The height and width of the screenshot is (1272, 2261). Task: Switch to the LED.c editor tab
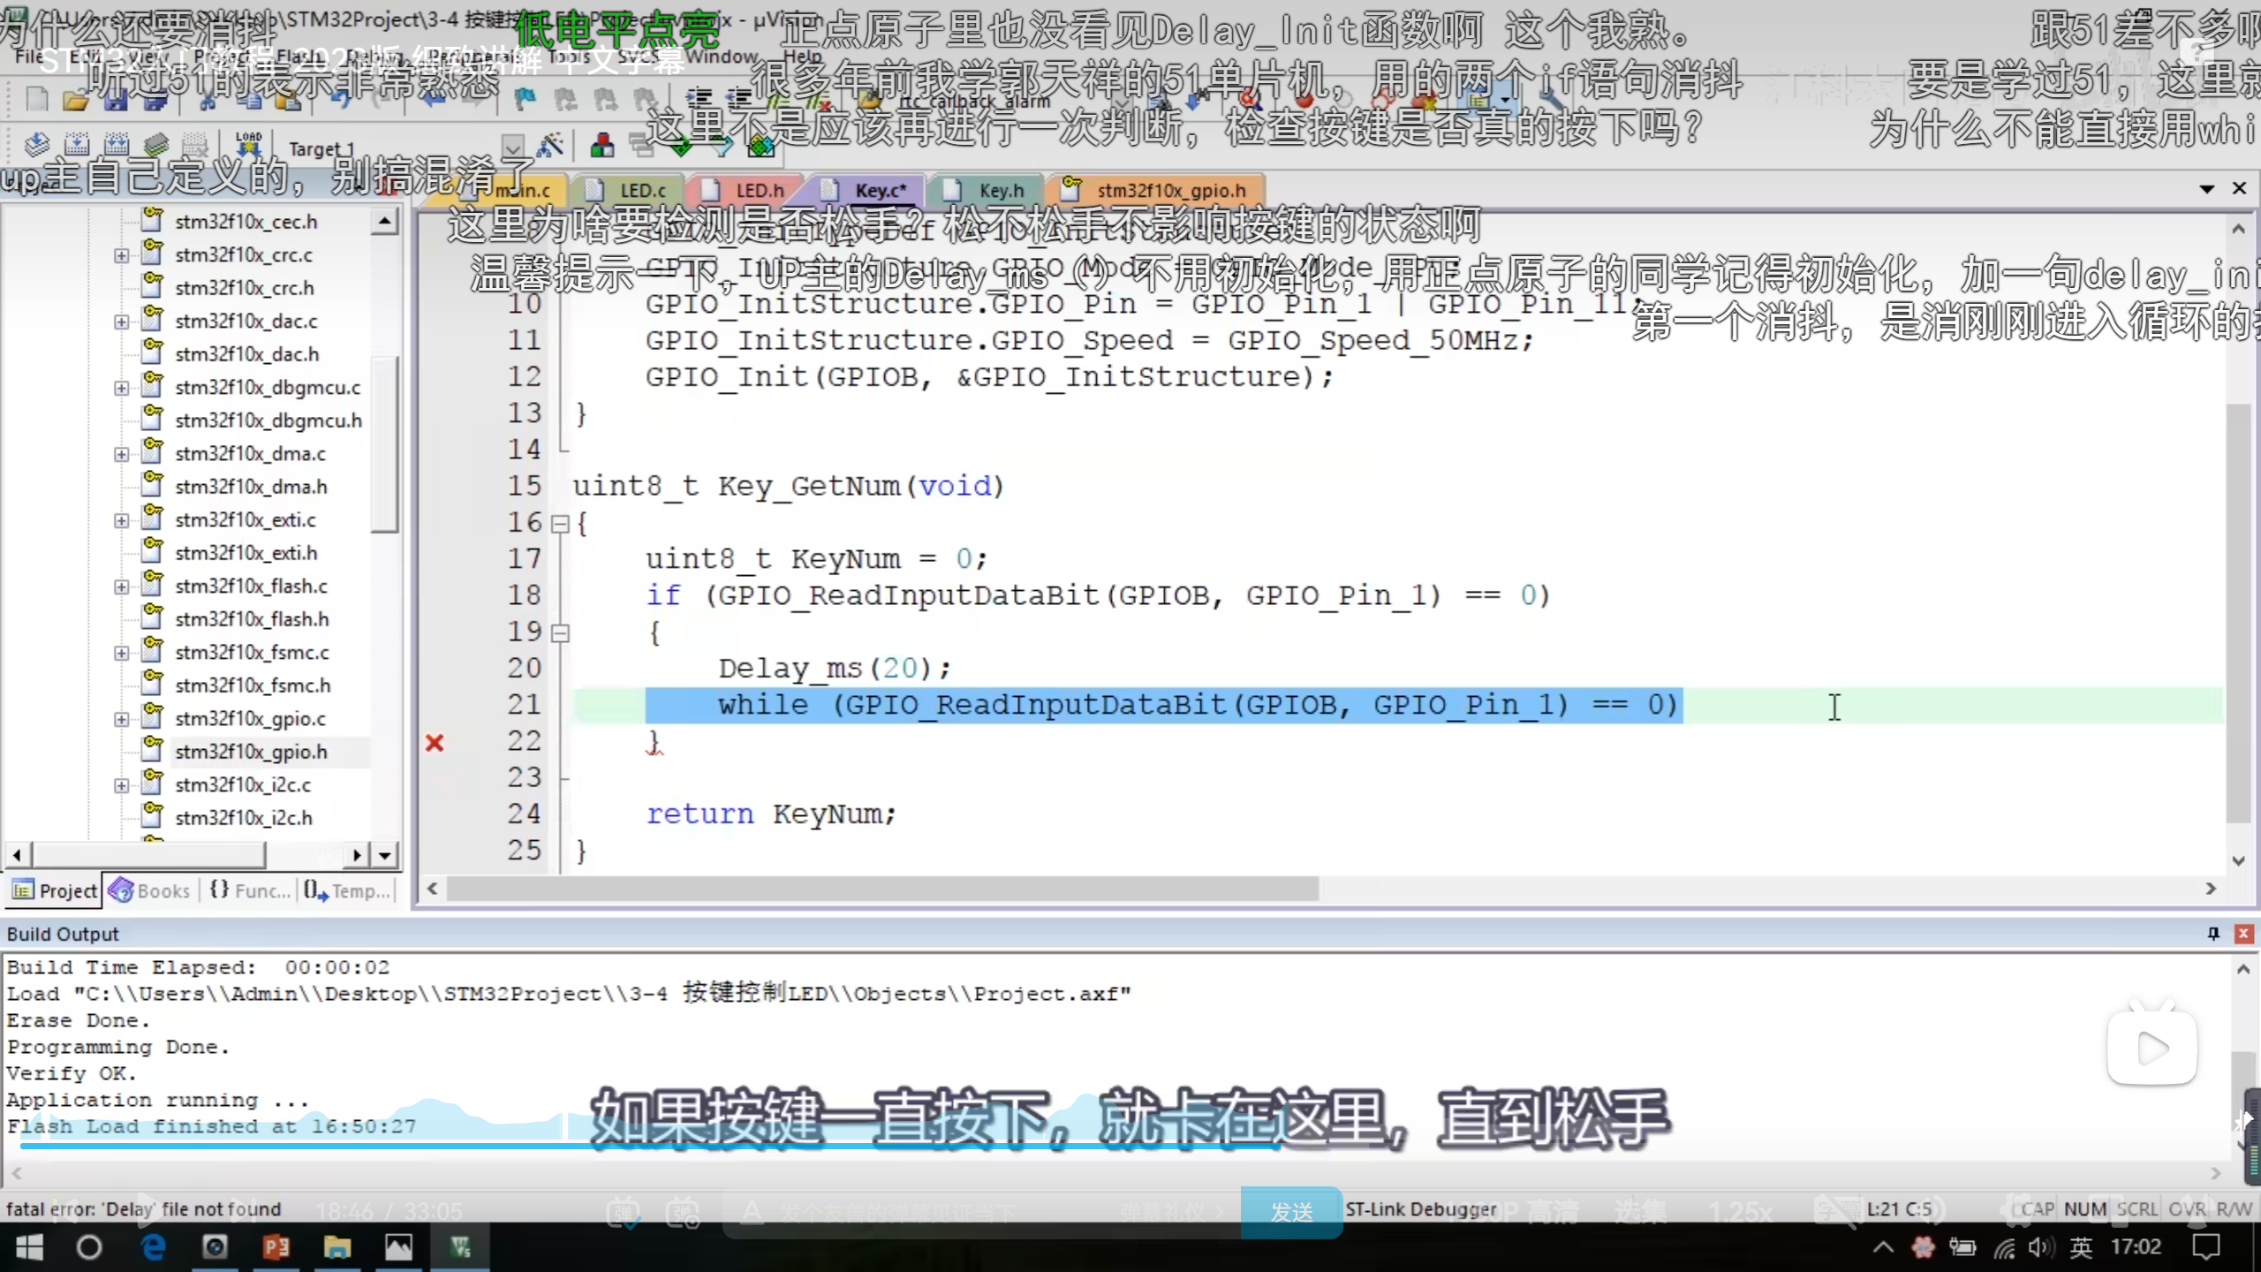coord(642,190)
